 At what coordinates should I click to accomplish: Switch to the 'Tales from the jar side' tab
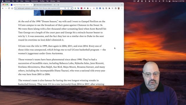pyautogui.click(x=21, y=5)
